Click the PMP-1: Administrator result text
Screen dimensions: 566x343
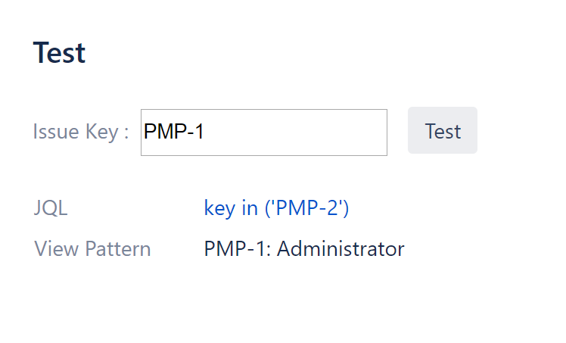(x=304, y=248)
